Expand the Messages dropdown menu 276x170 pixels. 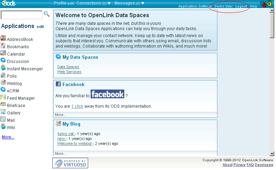point(130,3)
